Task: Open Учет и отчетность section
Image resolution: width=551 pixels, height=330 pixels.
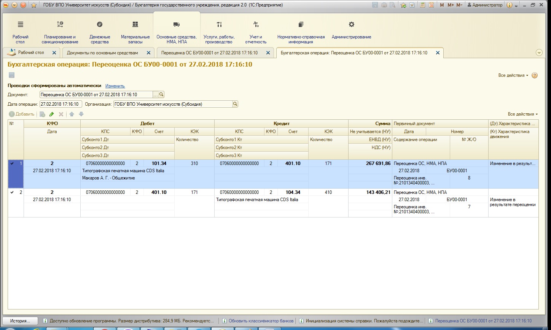Action: click(x=256, y=32)
